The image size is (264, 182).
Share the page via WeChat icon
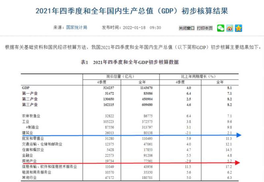[x=220, y=28]
